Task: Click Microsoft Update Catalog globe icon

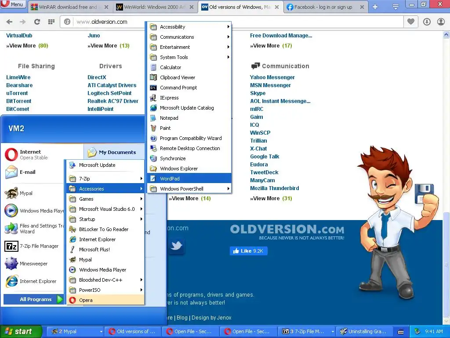Action: pos(153,108)
